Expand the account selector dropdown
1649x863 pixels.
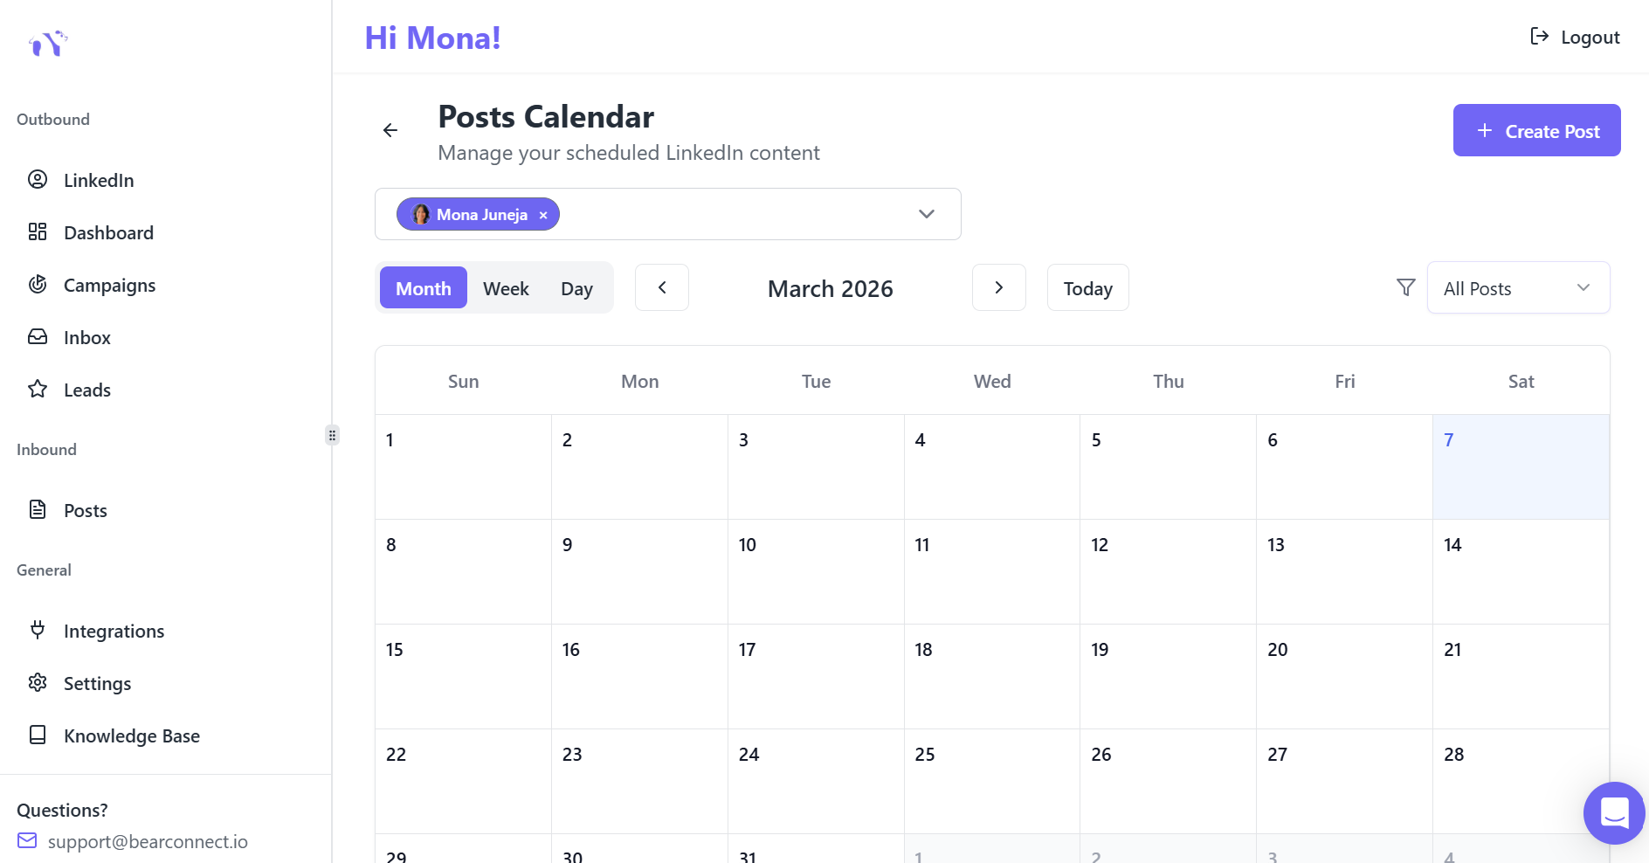[x=926, y=214]
